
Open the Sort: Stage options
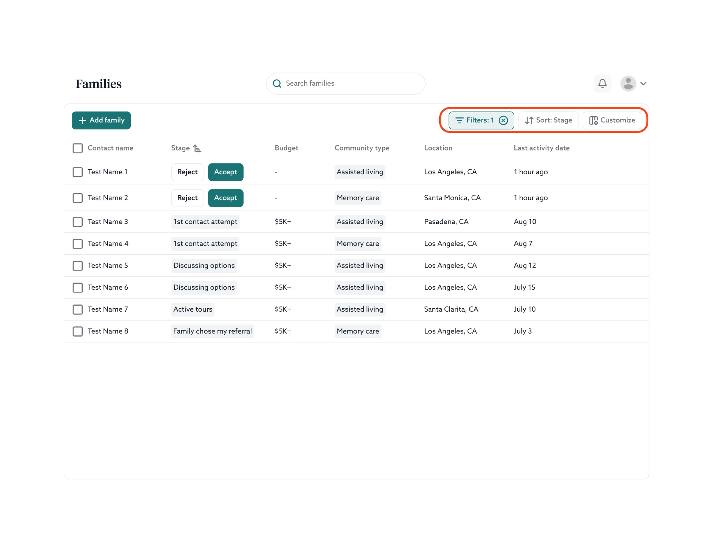pos(548,120)
